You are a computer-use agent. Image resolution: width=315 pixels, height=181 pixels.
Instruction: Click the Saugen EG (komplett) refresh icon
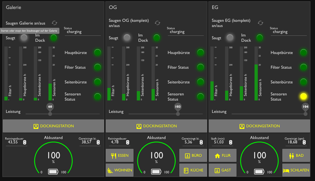point(261,23)
